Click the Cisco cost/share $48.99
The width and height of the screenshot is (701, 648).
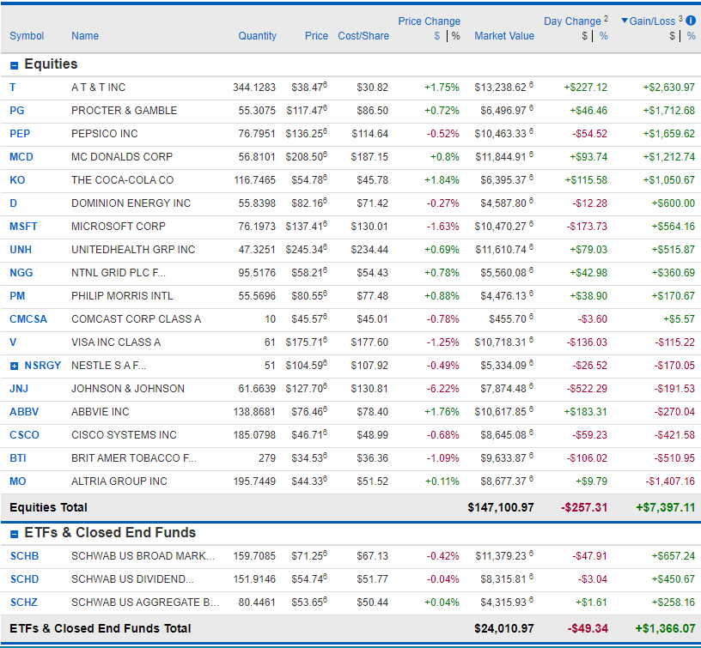point(373,435)
